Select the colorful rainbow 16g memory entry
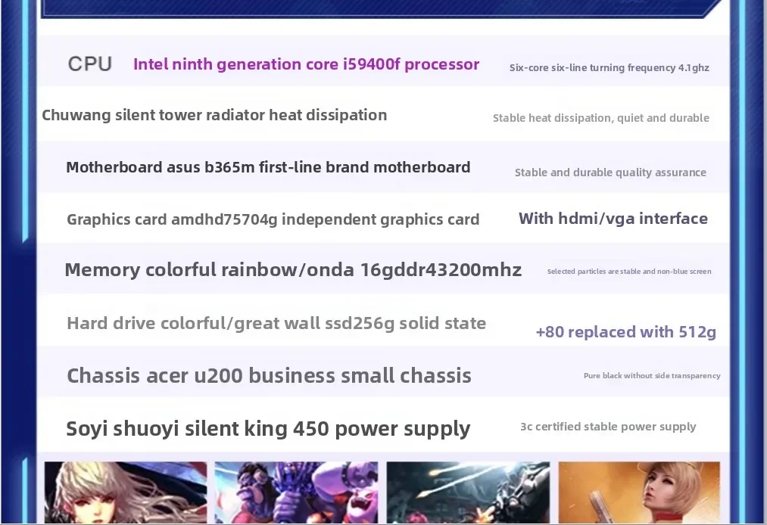This screenshot has width=767, height=525. tap(293, 269)
